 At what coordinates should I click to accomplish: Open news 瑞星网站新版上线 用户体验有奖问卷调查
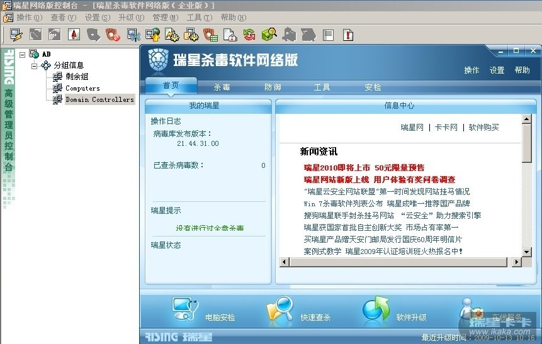(380, 180)
